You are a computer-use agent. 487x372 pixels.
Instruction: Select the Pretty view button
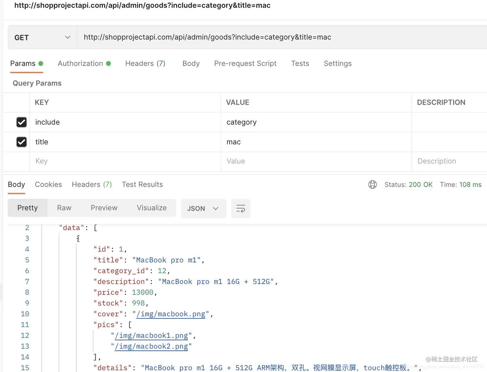coord(28,208)
